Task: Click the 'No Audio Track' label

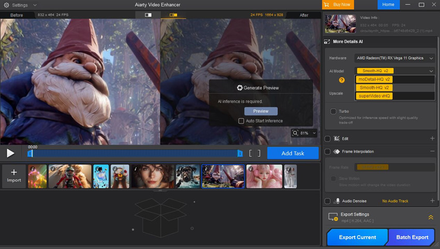Action: [x=395, y=201]
